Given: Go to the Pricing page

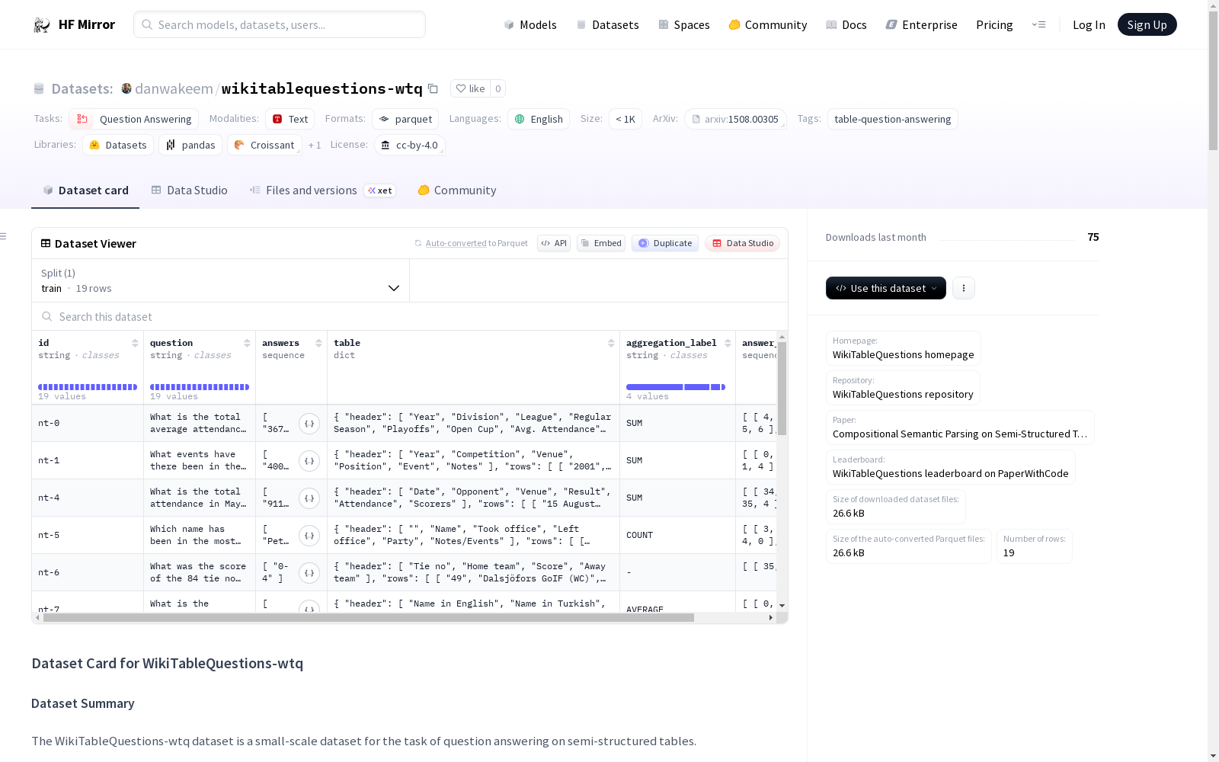Looking at the screenshot, I should 994,24.
